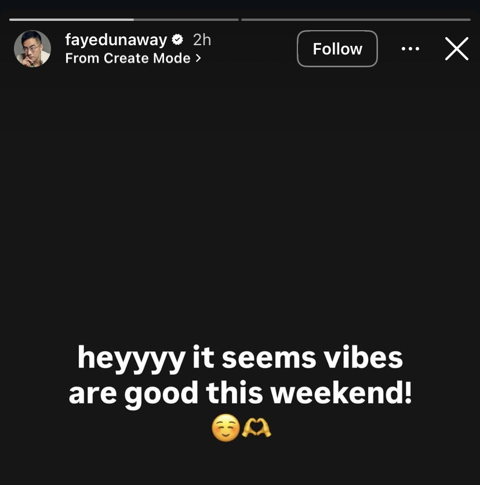Screen dimensions: 480x485
Task: Click the word good in the story text
Action: [161, 394]
